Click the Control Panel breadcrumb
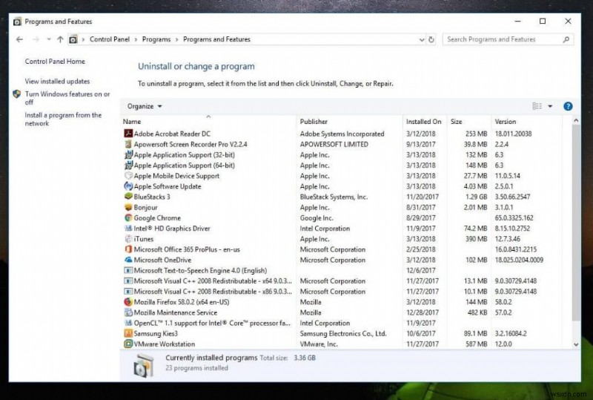Viewport: 593px width, 400px height. [x=110, y=39]
